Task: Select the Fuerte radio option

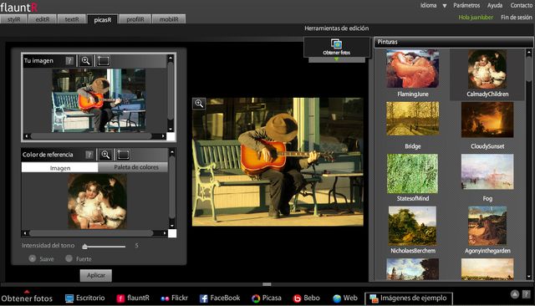Action: click(69, 258)
